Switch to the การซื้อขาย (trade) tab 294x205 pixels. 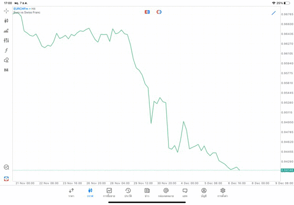click(109, 193)
